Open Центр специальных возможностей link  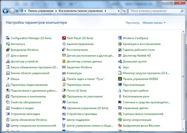click(x=33, y=126)
